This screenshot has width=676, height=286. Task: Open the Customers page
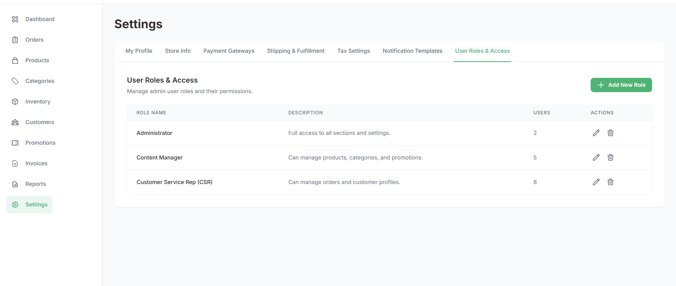tap(33, 122)
